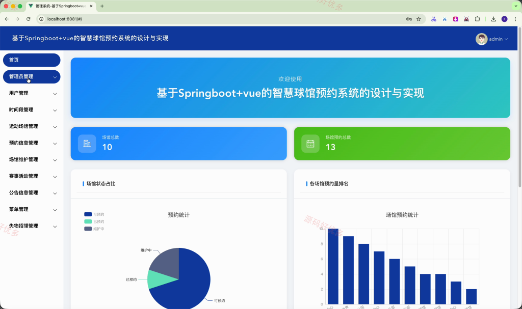Image resolution: width=522 pixels, height=309 pixels.
Task: Click the pink download extension icon
Action: (x=455, y=19)
